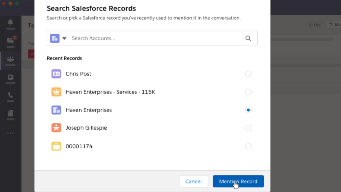Open Calendar in the sidebar
Viewport: 341px width, 192px height.
(x=10, y=77)
